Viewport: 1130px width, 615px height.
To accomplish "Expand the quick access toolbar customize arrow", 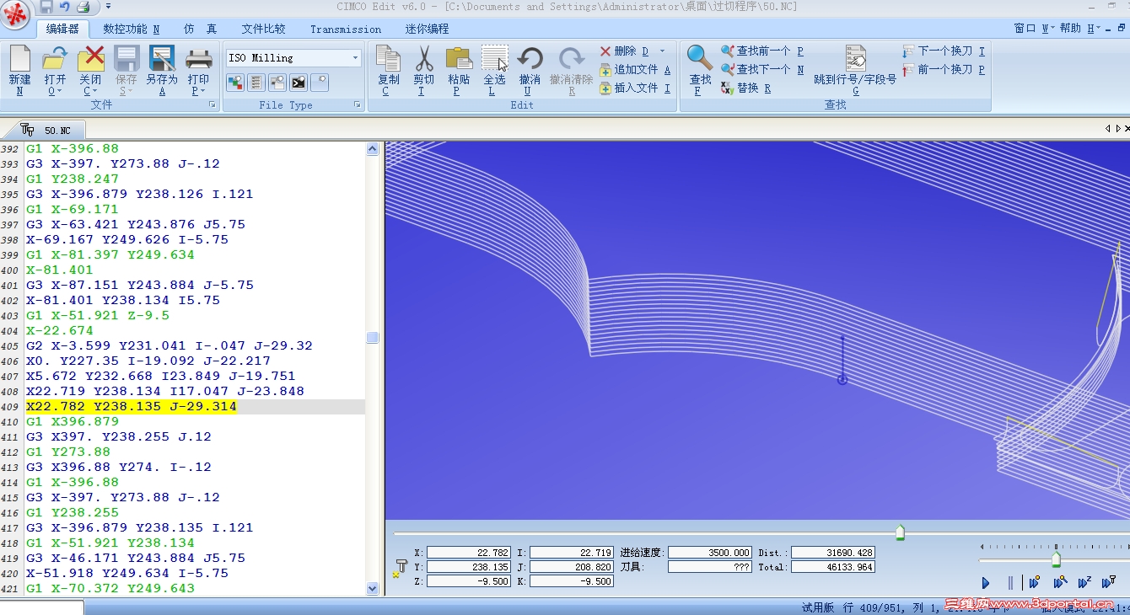I will pos(108,7).
